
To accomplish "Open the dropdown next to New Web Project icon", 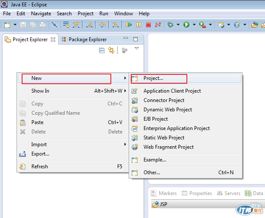I will coord(228,25).
